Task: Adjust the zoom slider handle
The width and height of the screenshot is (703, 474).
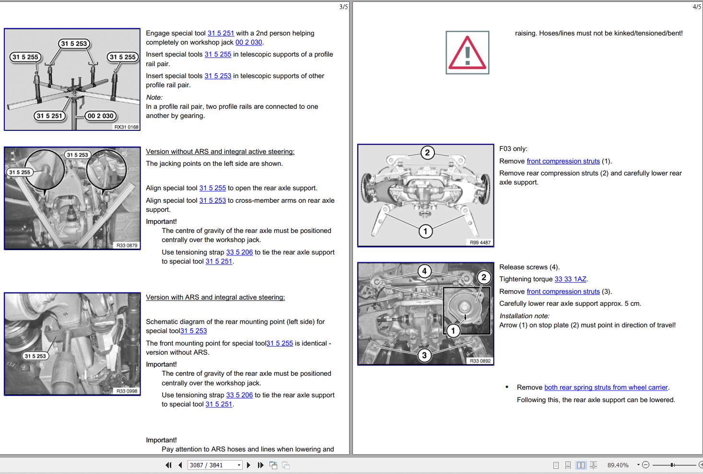Action: click(x=673, y=465)
